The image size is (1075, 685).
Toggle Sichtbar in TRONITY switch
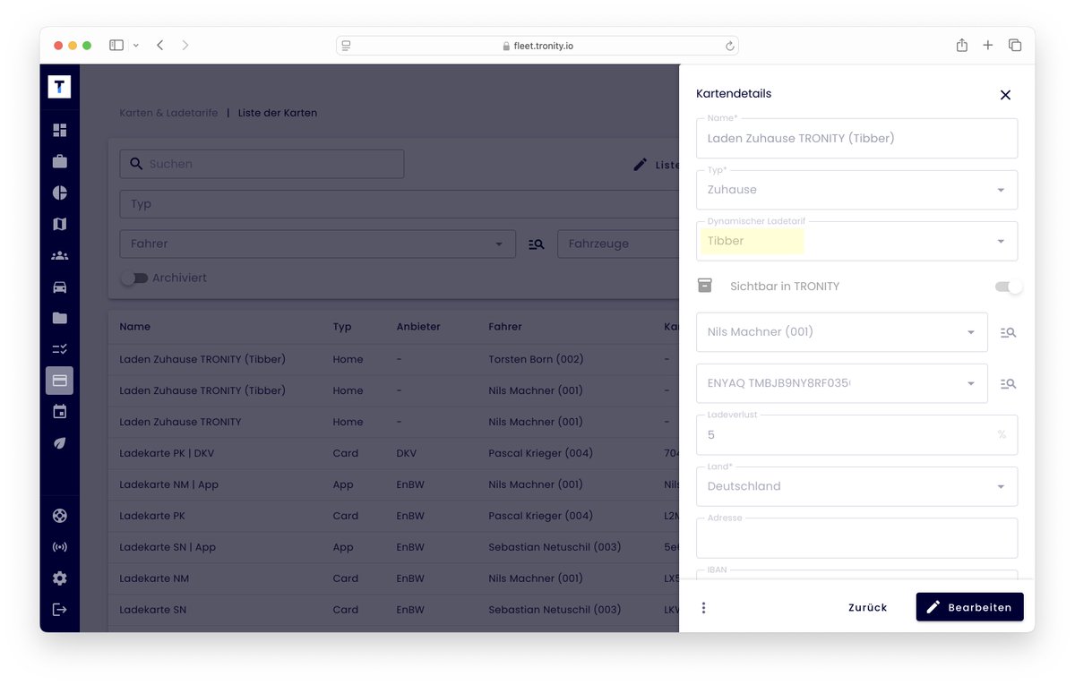click(1008, 287)
